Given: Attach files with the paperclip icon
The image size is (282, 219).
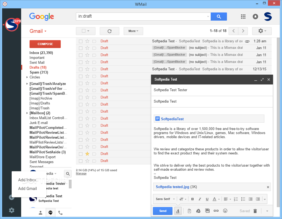Looking at the screenshot, I should [189, 211].
